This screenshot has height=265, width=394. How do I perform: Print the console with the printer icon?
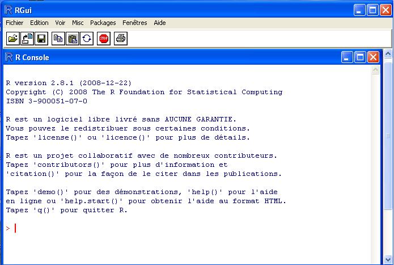tap(121, 39)
